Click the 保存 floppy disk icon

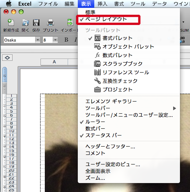tap(36, 23)
